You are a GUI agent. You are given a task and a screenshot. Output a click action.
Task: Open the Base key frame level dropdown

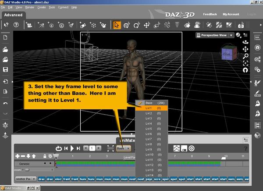[123, 148]
